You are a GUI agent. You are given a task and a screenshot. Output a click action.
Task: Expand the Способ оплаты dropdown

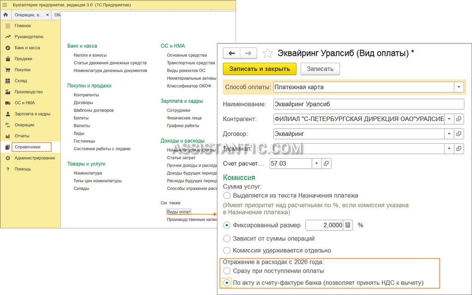(x=459, y=87)
